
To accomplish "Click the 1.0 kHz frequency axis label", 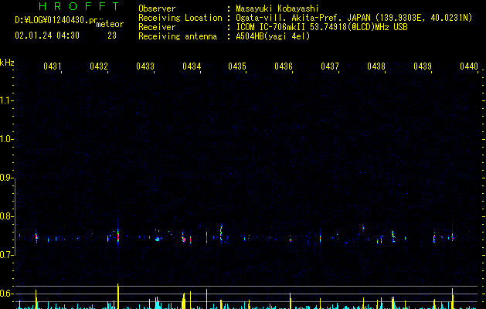I will (x=6, y=139).
